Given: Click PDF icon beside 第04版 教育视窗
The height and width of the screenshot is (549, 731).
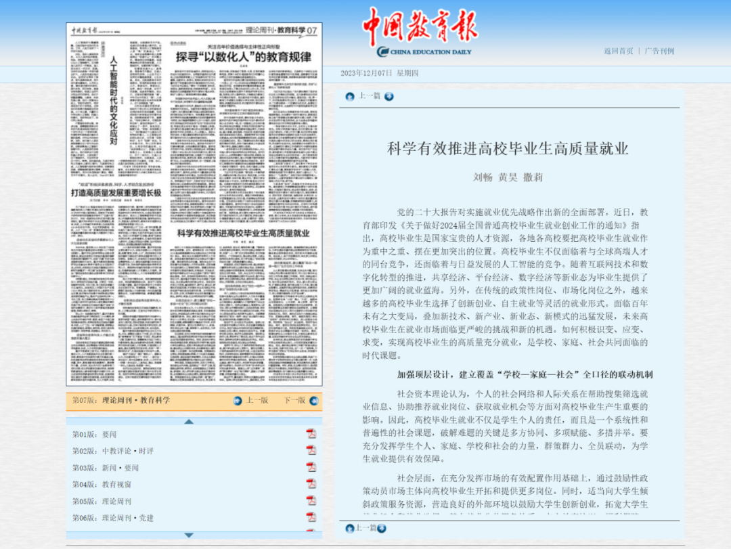Looking at the screenshot, I should coord(311,484).
